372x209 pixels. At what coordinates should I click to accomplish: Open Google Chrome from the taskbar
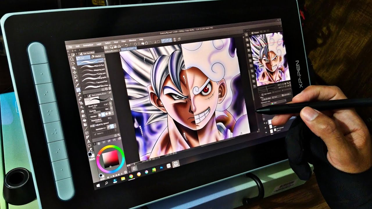click(131, 176)
